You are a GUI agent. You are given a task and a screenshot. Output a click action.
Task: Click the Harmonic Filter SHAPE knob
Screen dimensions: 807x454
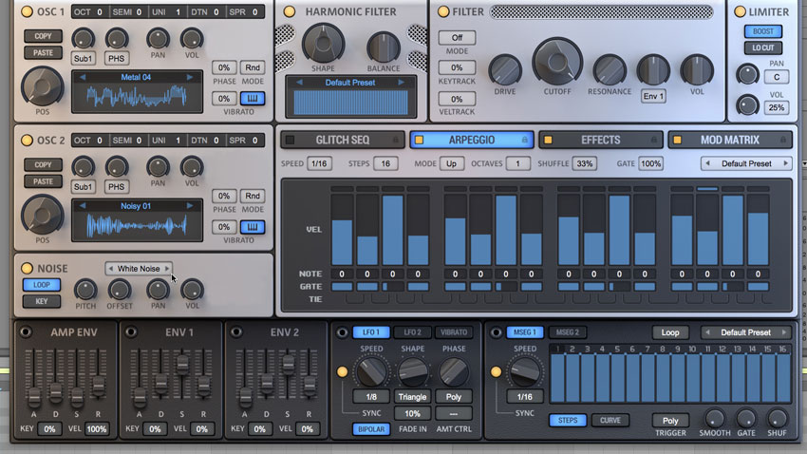click(323, 44)
